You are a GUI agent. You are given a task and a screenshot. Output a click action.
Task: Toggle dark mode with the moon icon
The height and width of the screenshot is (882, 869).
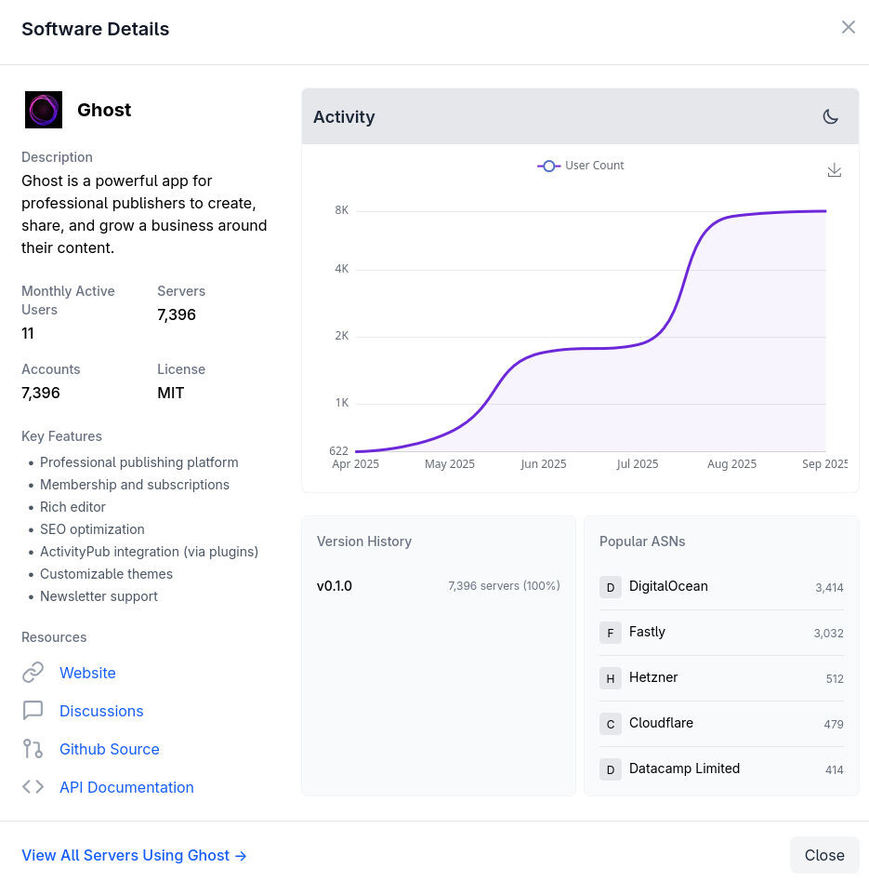831,116
